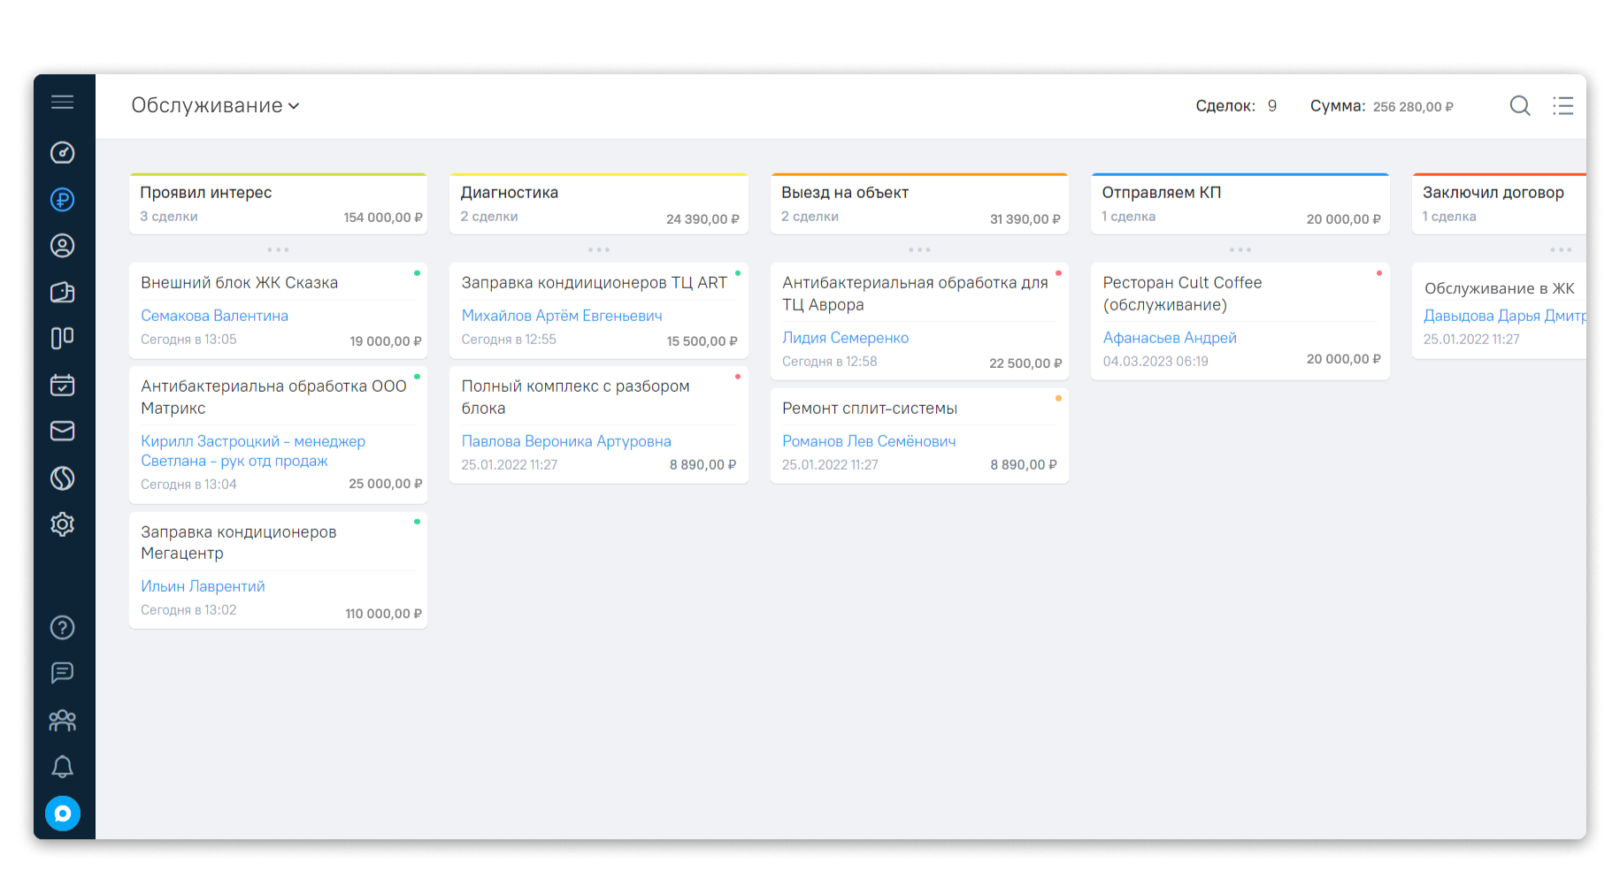
Task: Open deal card Ремонт сплит-системы
Action: point(919,436)
